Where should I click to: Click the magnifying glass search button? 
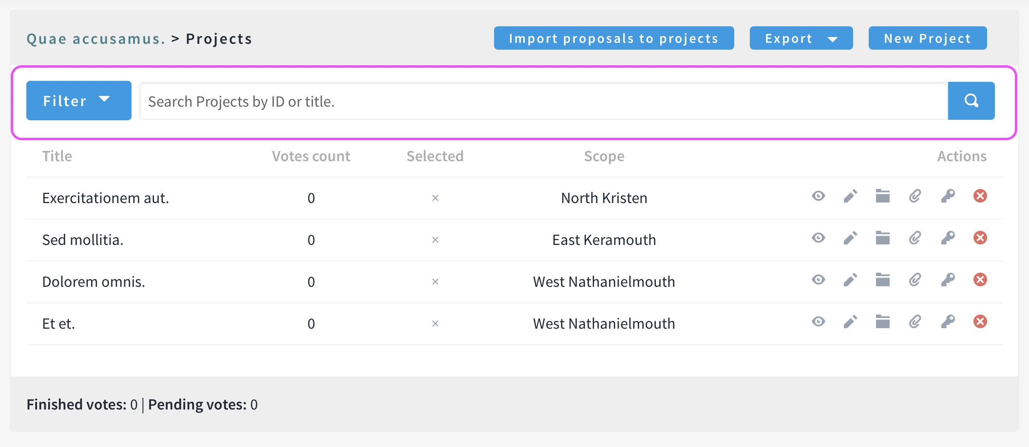[971, 101]
